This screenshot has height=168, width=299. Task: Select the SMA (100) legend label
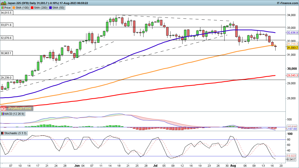pyautogui.click(x=22, y=8)
